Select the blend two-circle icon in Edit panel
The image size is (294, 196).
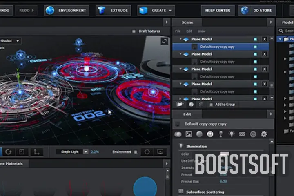(x=178, y=134)
